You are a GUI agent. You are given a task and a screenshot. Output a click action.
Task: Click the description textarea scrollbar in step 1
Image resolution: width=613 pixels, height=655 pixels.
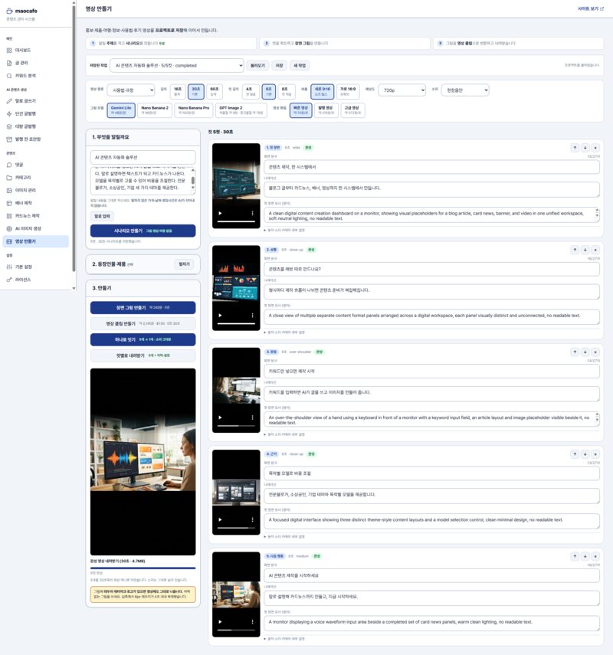[192, 181]
